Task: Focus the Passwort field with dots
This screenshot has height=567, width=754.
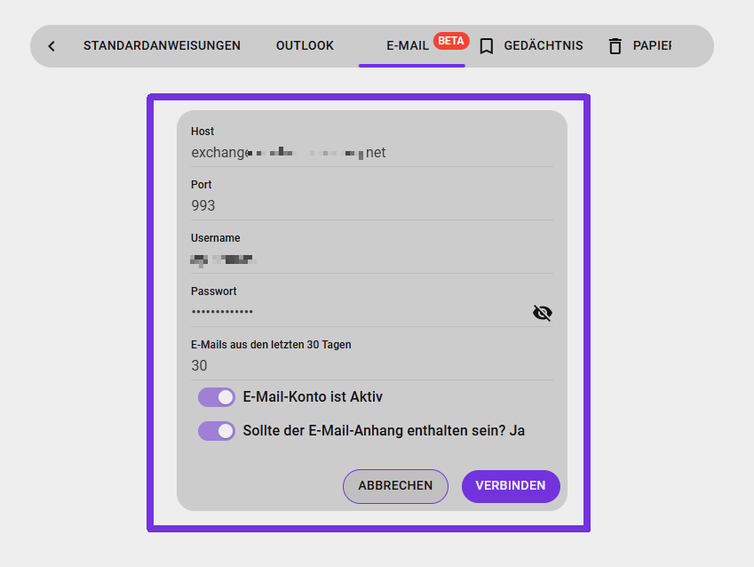Action: tap(355, 312)
